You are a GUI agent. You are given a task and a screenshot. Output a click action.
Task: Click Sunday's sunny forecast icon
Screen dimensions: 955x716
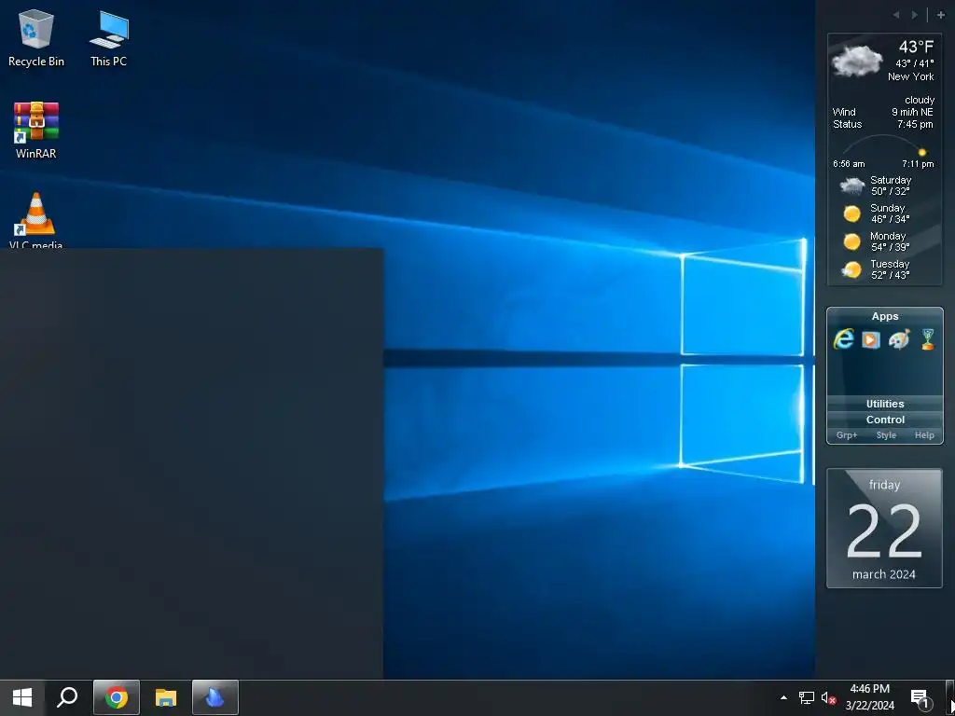tap(852, 213)
